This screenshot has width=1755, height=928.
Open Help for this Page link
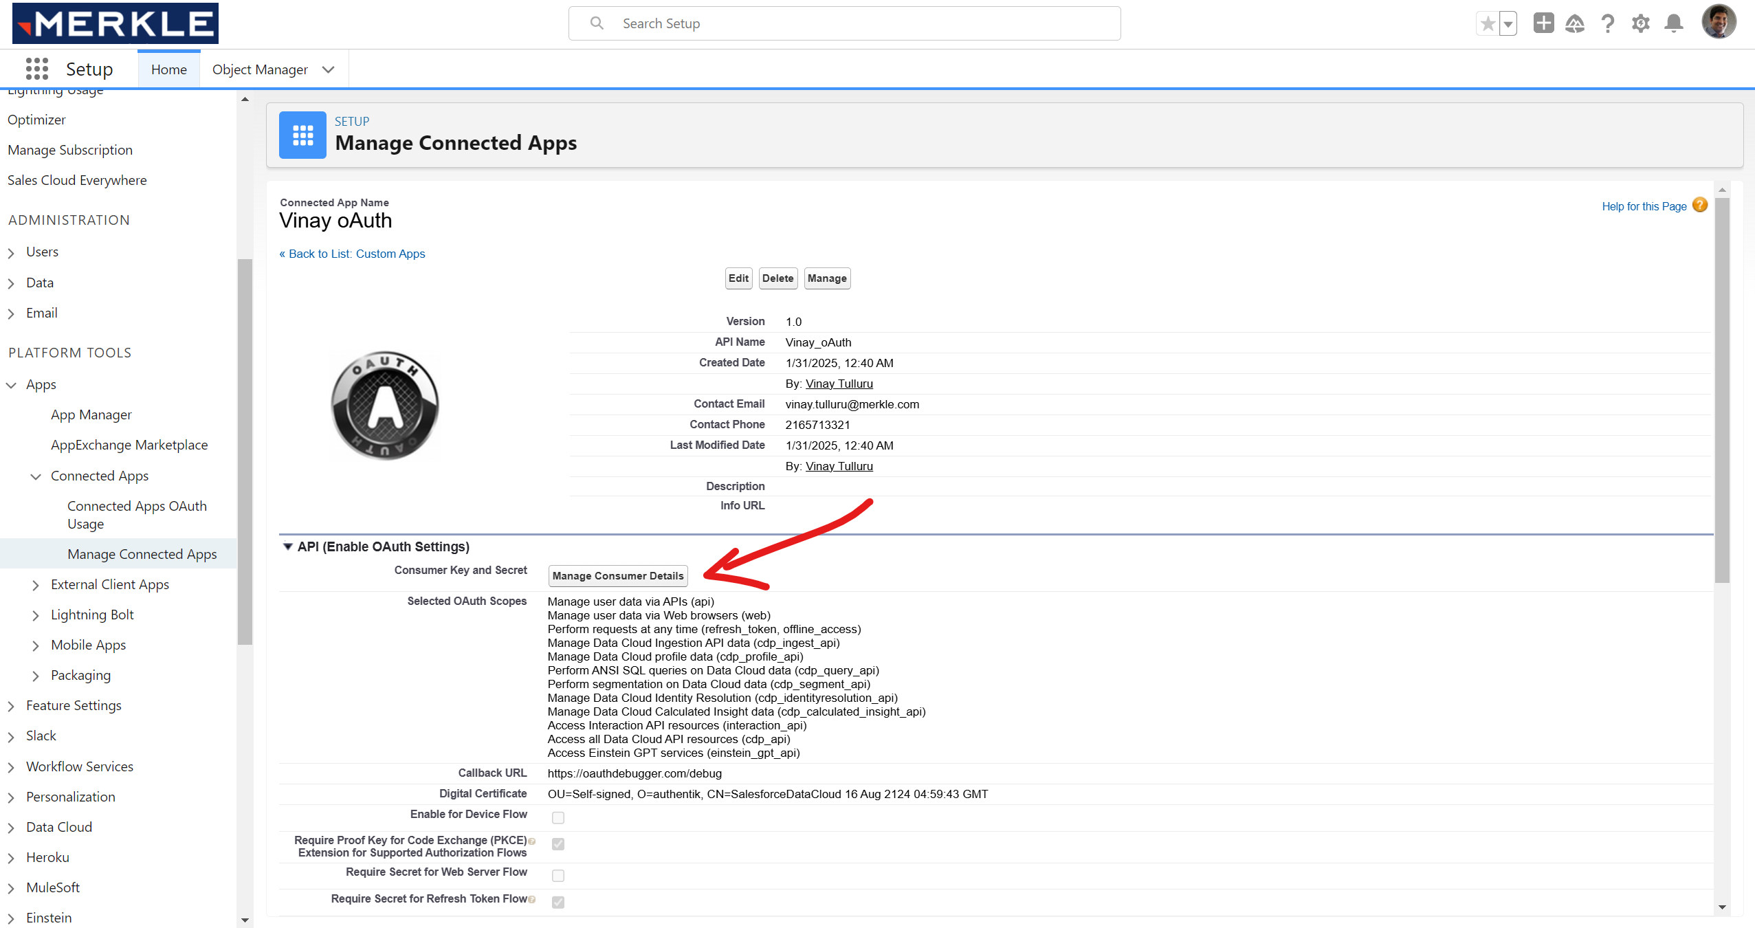(1644, 206)
